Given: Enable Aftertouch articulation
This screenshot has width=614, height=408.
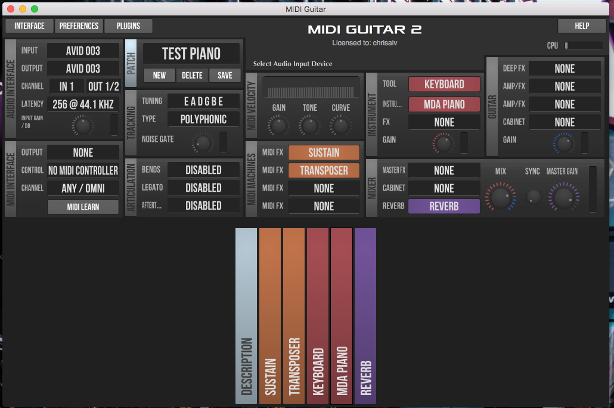Looking at the screenshot, I should point(203,205).
